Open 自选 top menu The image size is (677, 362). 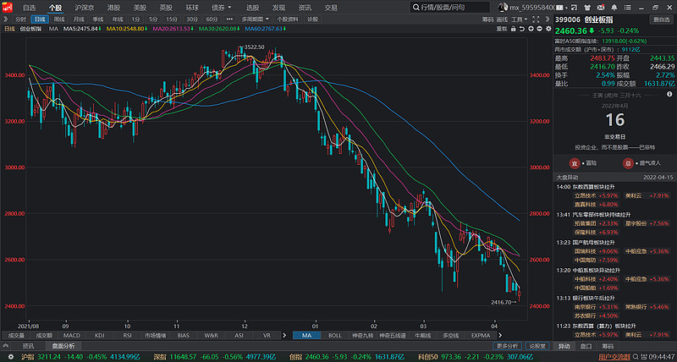[x=29, y=8]
